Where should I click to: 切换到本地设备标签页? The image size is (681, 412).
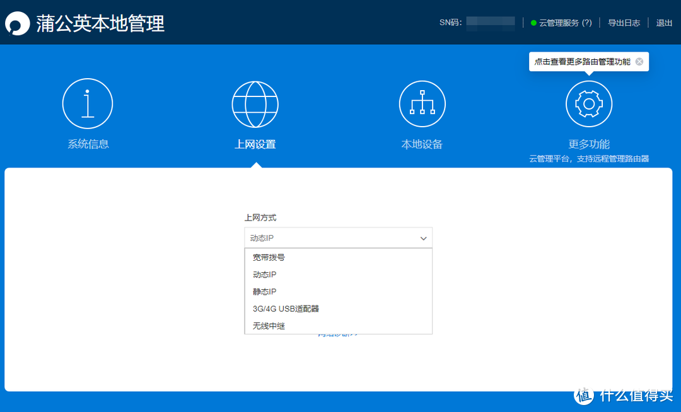(x=422, y=144)
